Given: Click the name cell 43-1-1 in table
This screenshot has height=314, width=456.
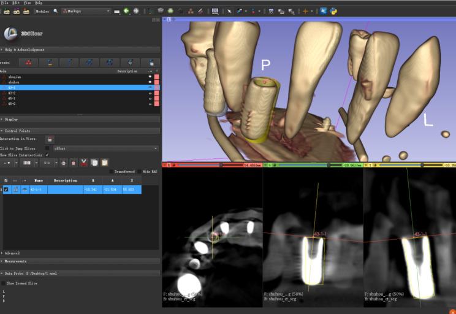Looking at the screenshot, I should [39, 190].
